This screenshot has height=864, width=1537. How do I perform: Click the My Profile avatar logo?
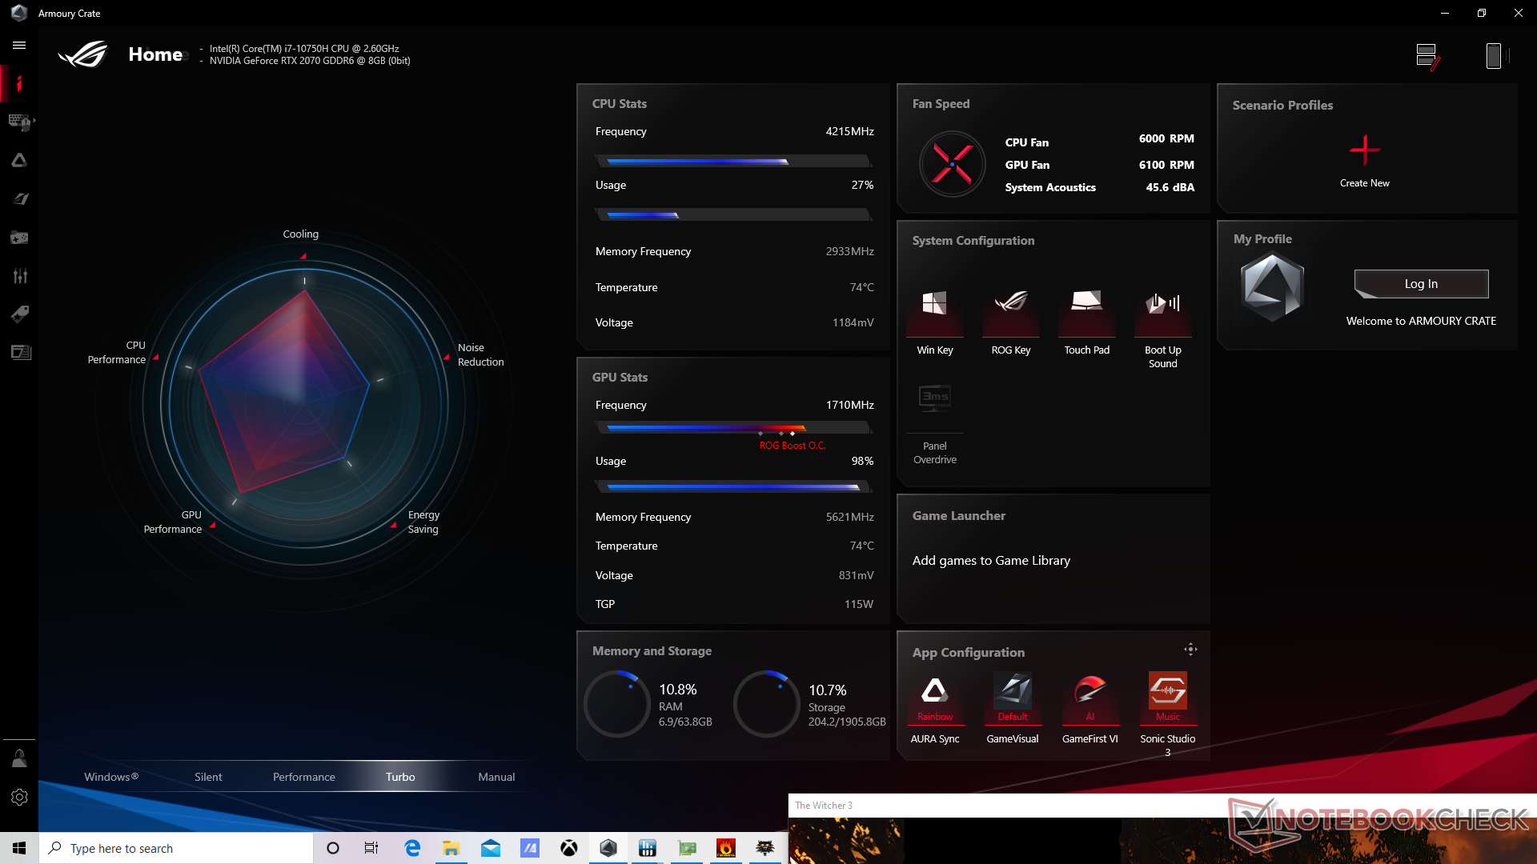pos(1272,286)
